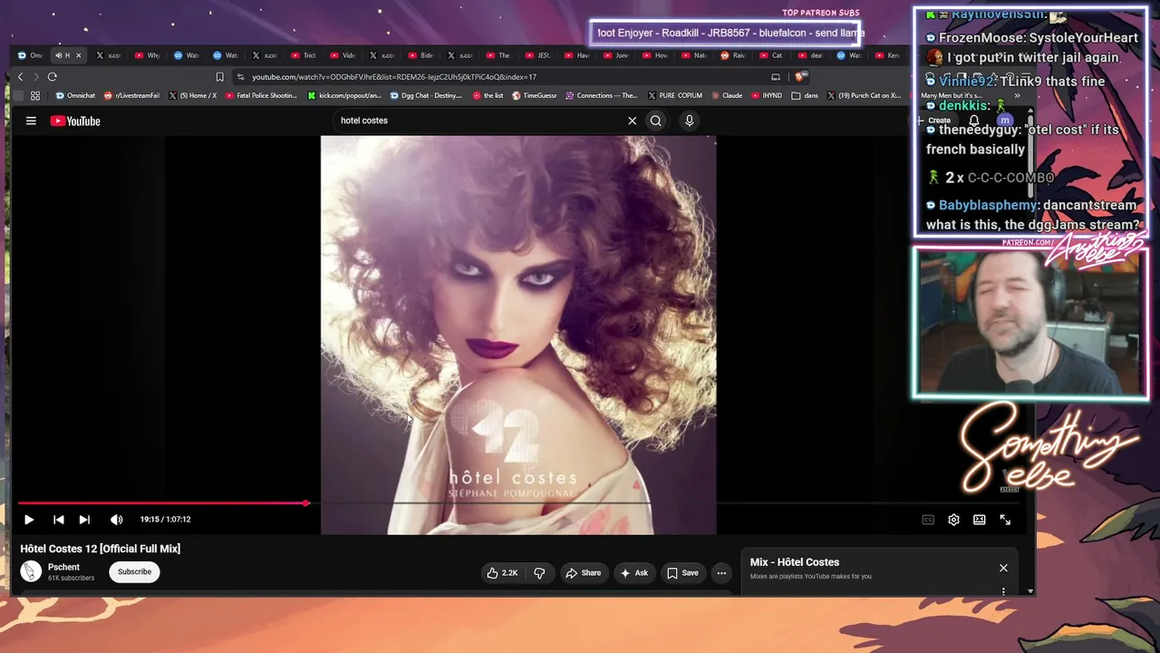Open 'the list' bookmark

488,95
